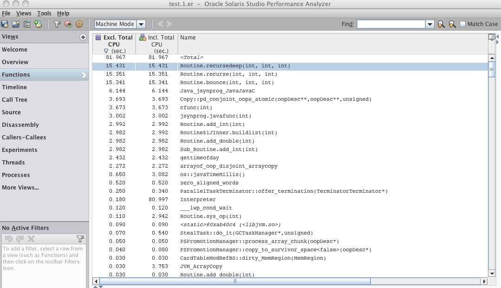Open the Settings gear icon

(79, 24)
